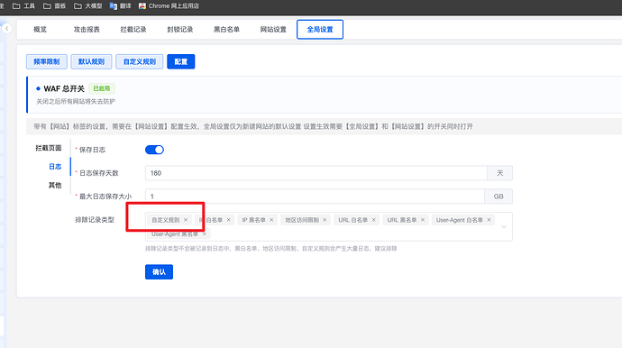Image resolution: width=622 pixels, height=348 pixels.
Task: Remove the 自定义规则 tag
Action: point(186,220)
